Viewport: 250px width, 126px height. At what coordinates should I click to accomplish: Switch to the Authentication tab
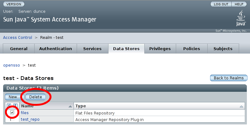55,49
